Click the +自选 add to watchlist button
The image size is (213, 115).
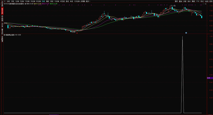[x=206, y=1]
